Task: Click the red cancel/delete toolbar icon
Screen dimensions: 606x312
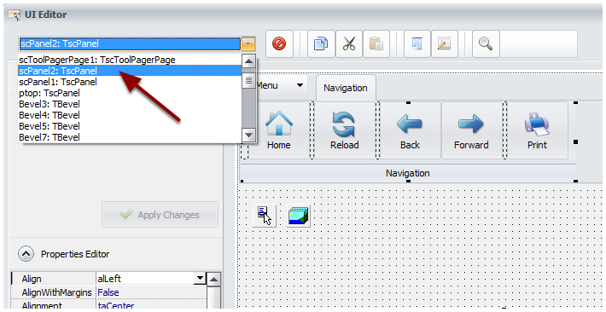Action: (279, 43)
